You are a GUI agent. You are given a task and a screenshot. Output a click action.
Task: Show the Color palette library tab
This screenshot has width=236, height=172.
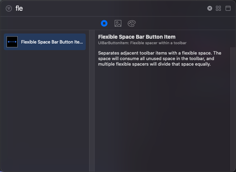click(132, 23)
